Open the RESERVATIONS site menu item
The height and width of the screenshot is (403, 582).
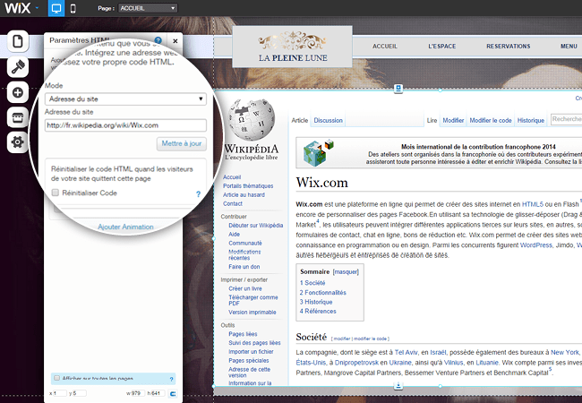tap(509, 47)
